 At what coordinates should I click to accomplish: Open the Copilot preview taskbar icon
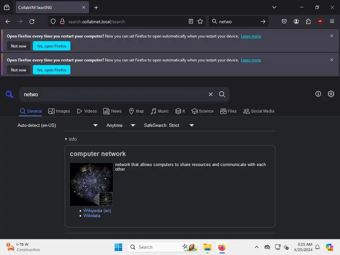coord(329,247)
